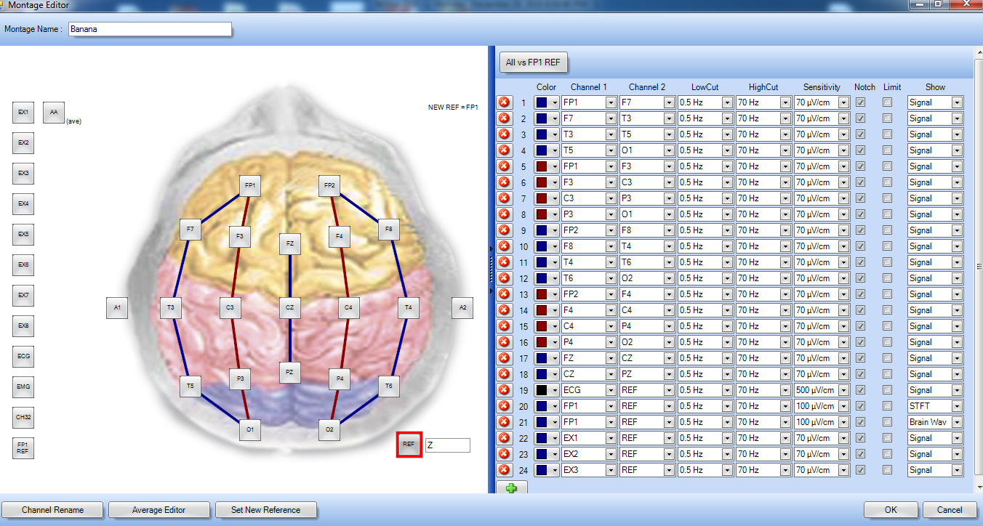Screen dimensions: 983x526
Task: Click the ECG input box on left
Action: tap(23, 357)
